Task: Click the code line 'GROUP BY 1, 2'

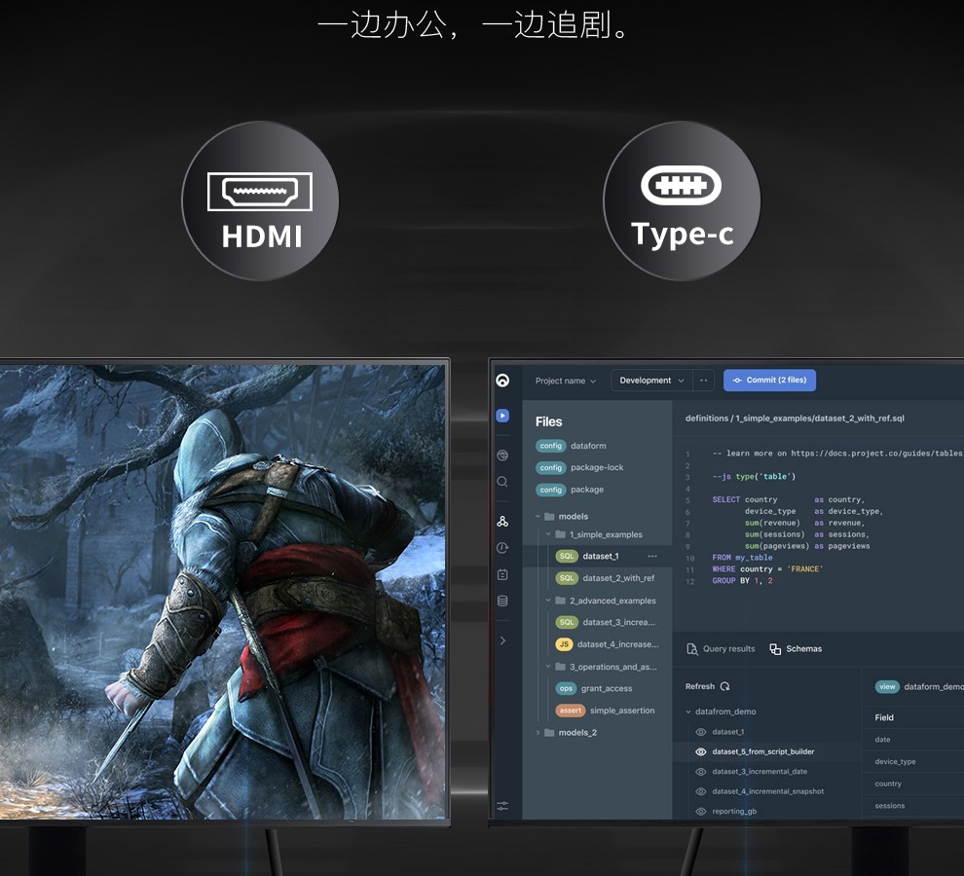Action: [x=742, y=581]
